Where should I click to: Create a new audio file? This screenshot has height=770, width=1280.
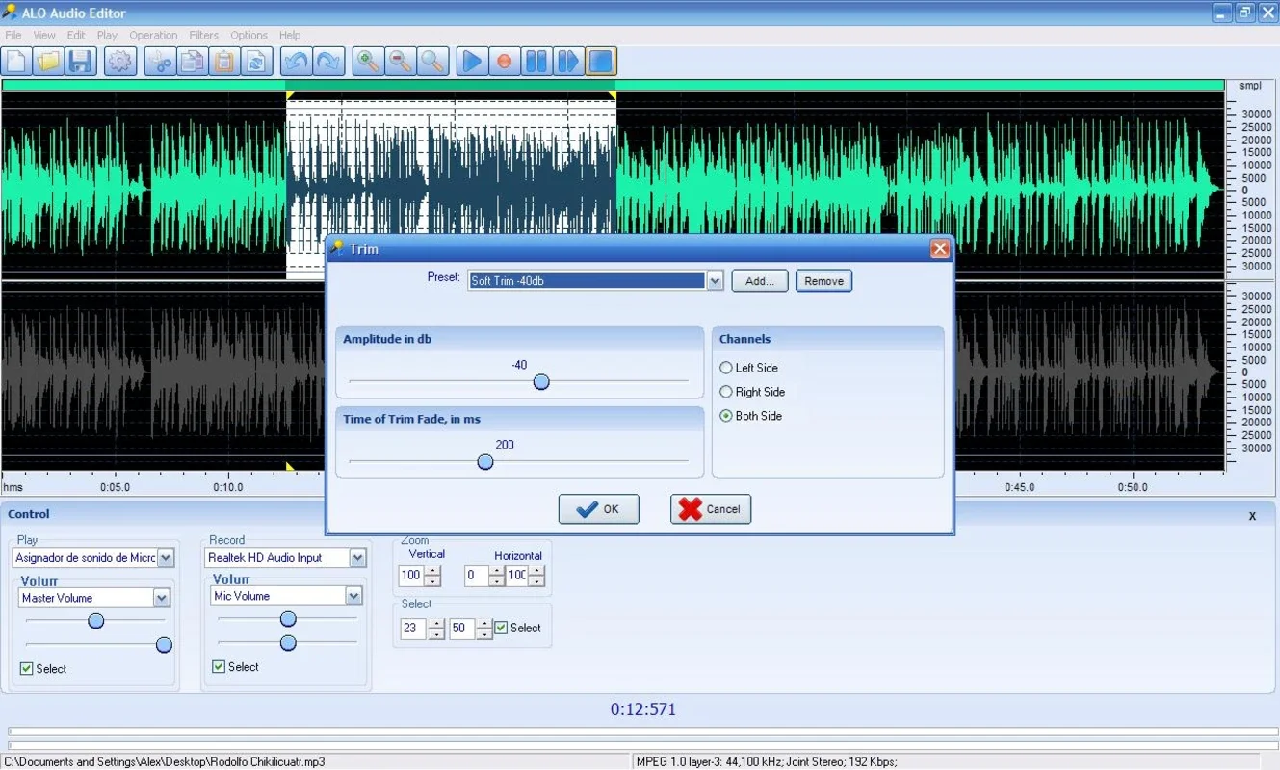click(16, 62)
